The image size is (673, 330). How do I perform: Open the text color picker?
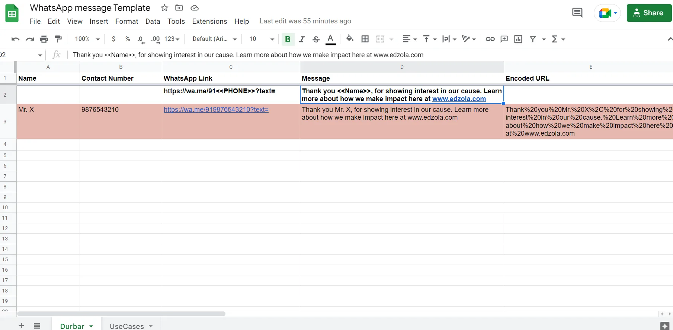point(330,39)
